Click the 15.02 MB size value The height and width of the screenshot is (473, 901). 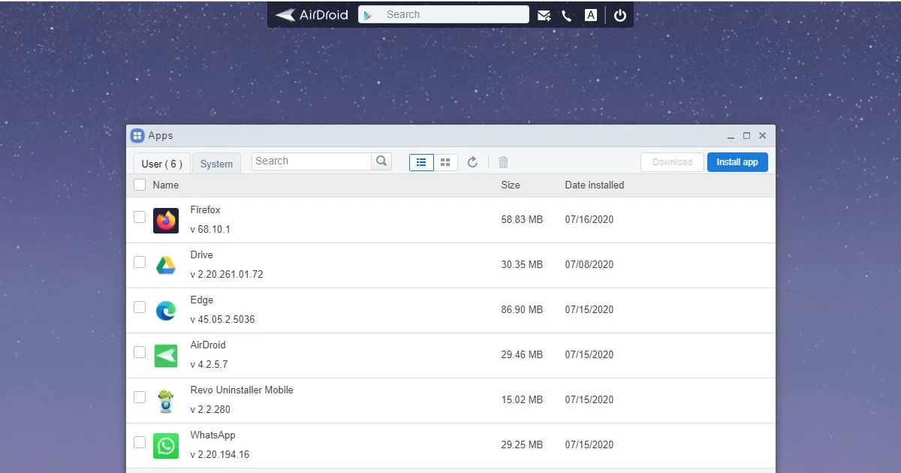pyautogui.click(x=522, y=400)
